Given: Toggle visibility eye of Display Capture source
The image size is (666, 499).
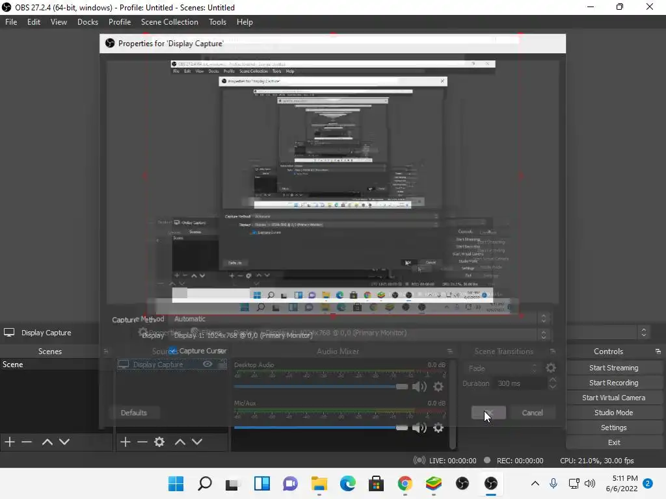Looking at the screenshot, I should click(207, 364).
